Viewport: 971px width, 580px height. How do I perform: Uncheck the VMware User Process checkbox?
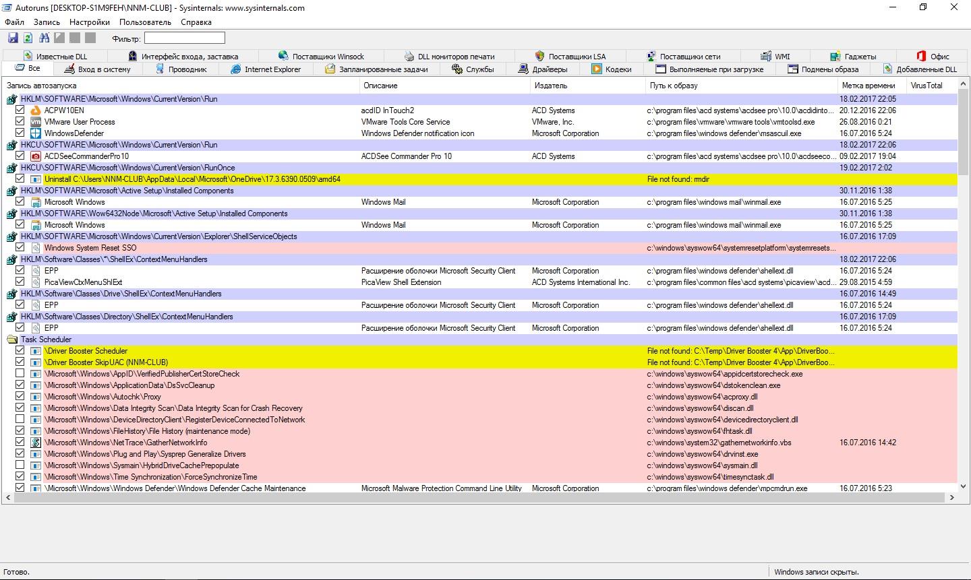[20, 122]
